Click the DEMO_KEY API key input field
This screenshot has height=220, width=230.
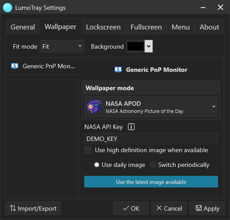pyautogui.click(x=151, y=139)
